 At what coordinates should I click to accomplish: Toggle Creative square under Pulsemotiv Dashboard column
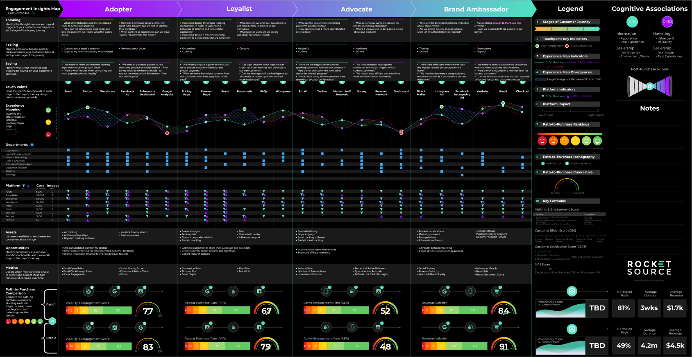pyautogui.click(x=147, y=171)
